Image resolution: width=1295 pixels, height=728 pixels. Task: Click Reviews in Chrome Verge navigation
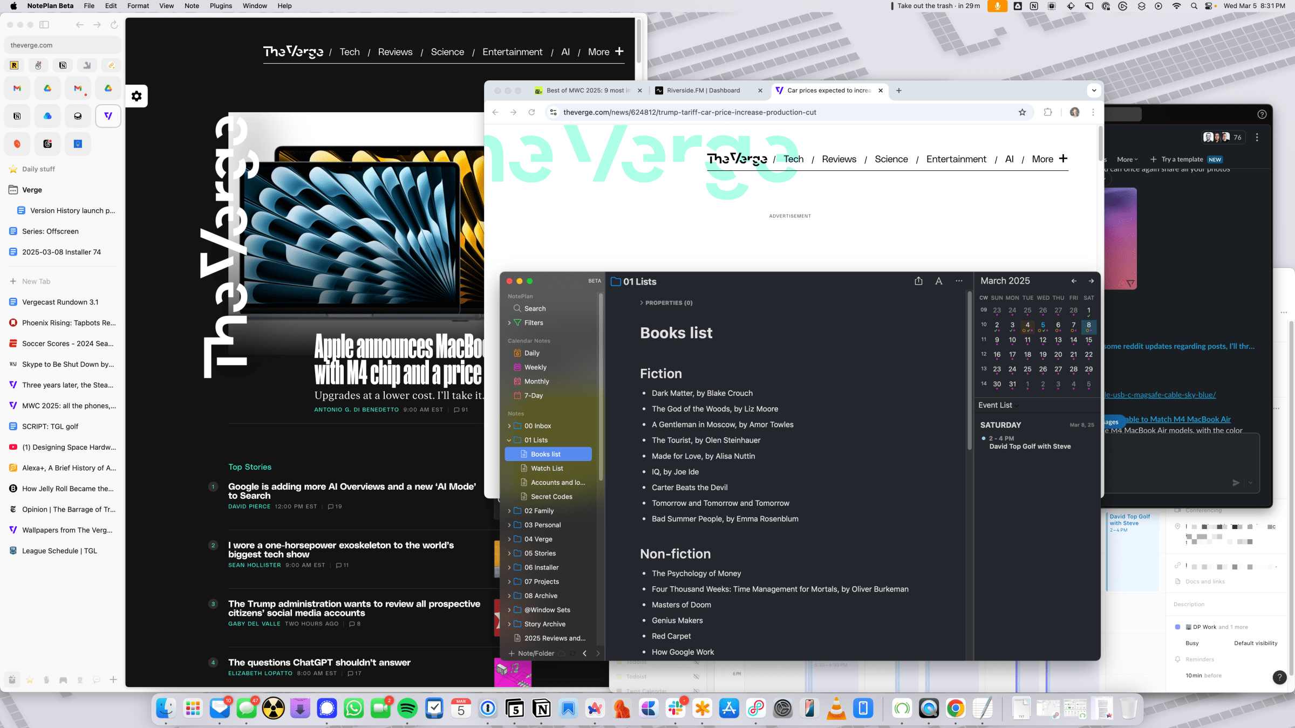point(839,159)
